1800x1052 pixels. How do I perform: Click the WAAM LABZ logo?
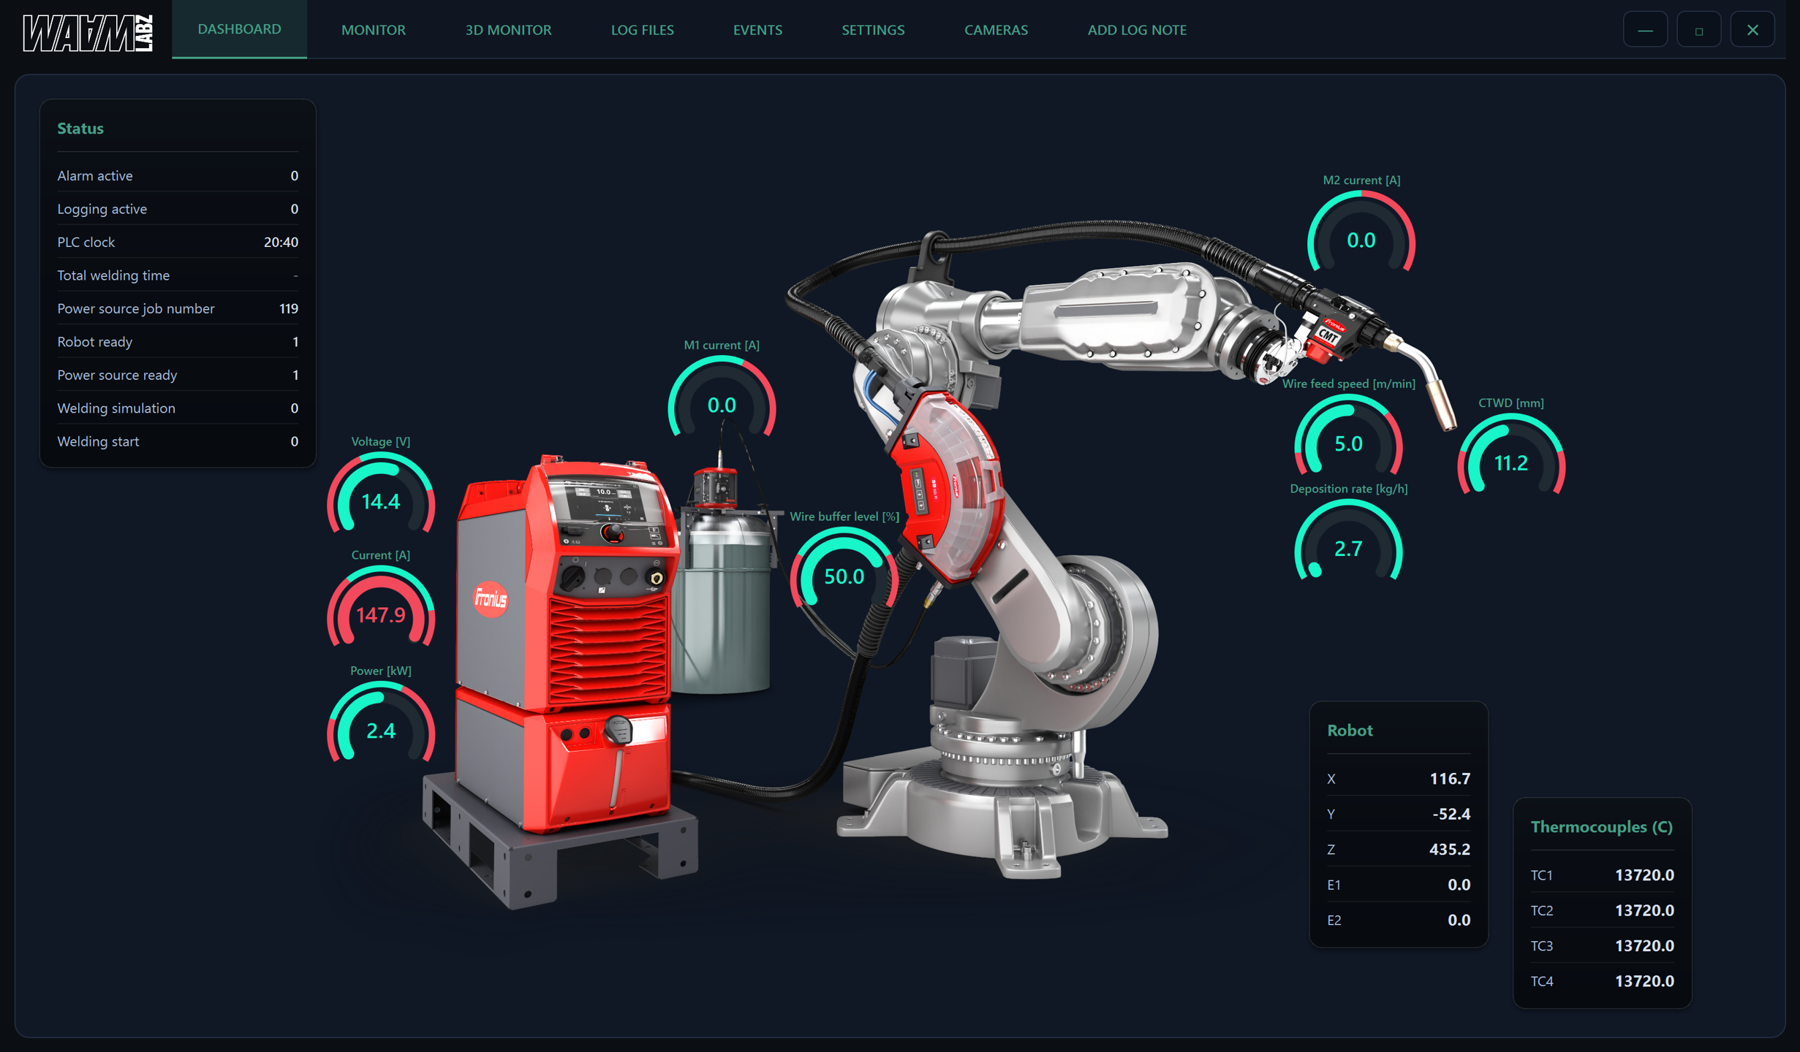click(x=88, y=32)
